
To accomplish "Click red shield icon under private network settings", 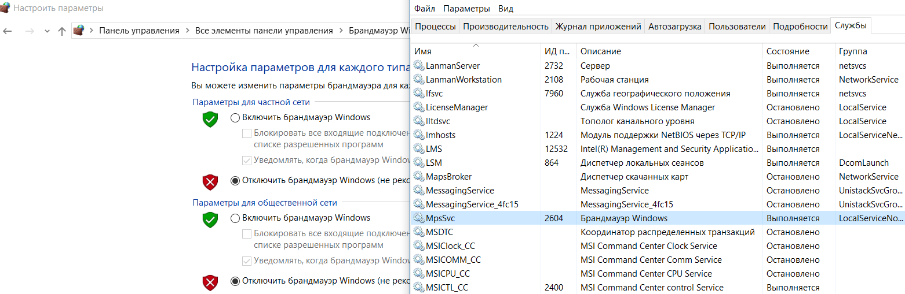I will point(210,183).
